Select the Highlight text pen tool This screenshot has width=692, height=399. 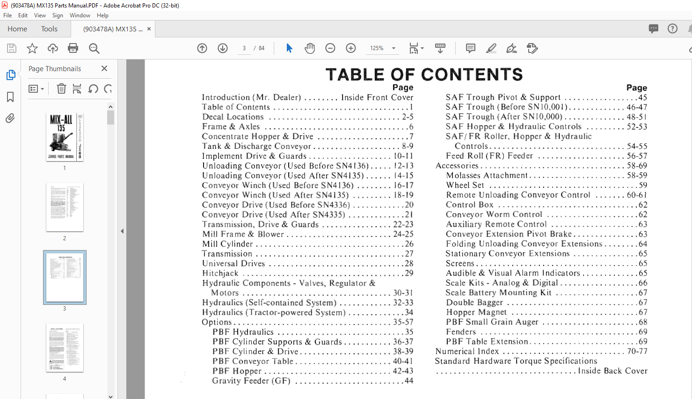click(491, 48)
